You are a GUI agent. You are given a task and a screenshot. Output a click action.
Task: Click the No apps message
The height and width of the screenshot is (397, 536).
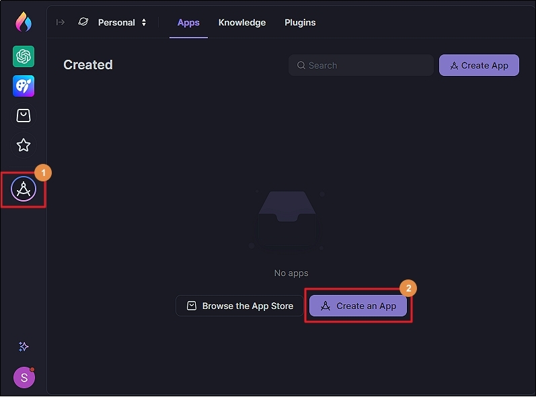[x=291, y=273]
